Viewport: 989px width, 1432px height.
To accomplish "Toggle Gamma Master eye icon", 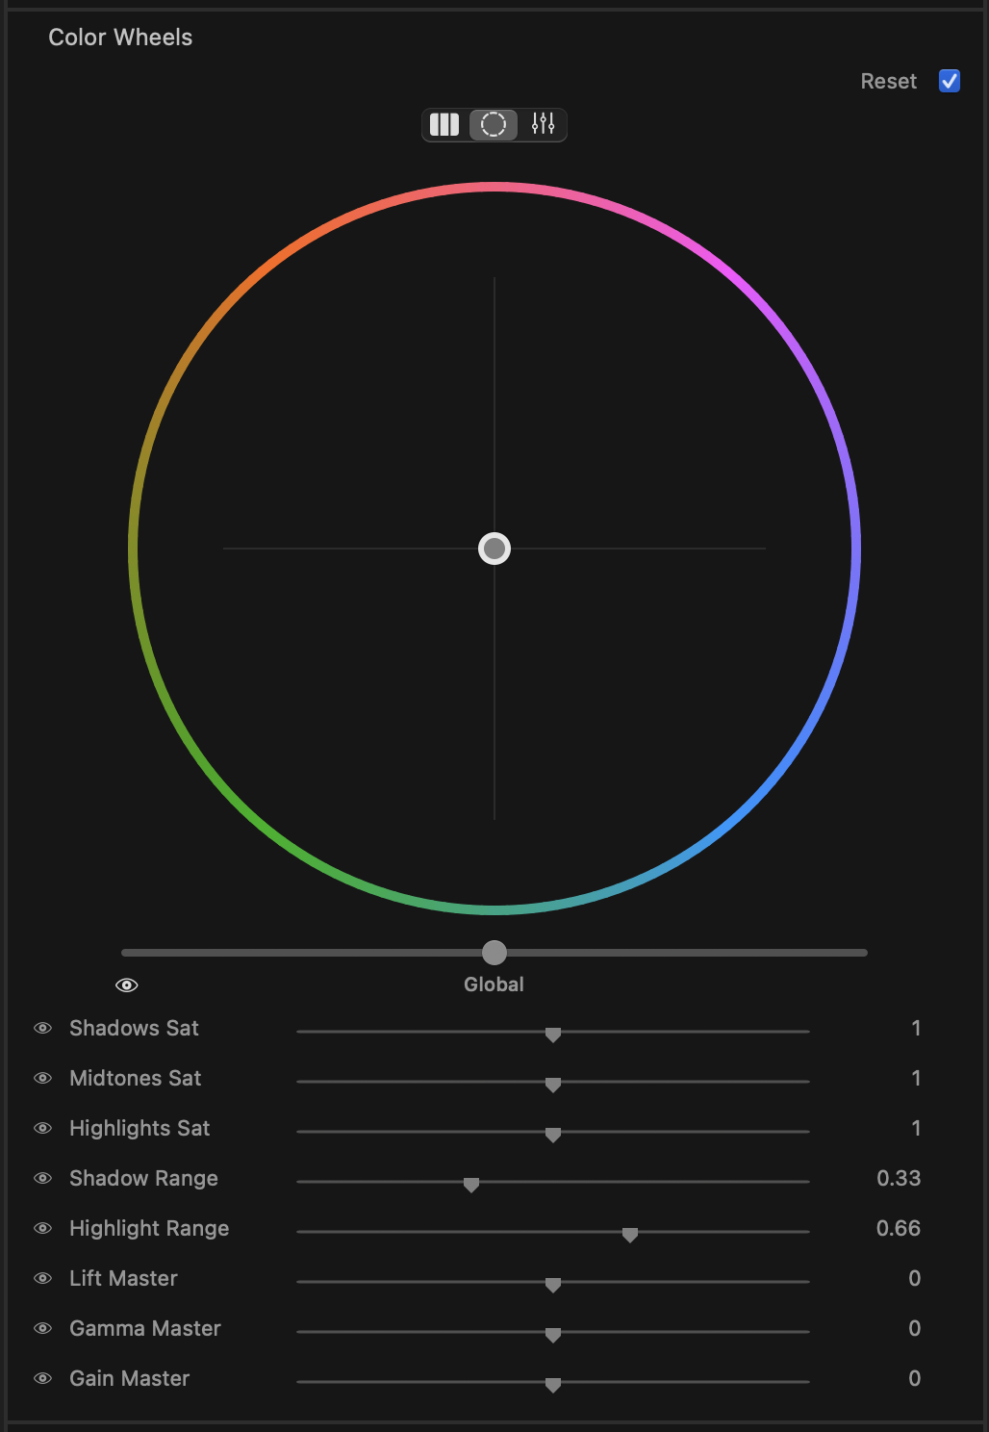I will [42, 1328].
